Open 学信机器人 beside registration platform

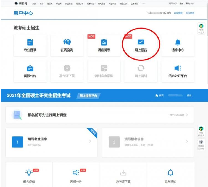point(201,131)
